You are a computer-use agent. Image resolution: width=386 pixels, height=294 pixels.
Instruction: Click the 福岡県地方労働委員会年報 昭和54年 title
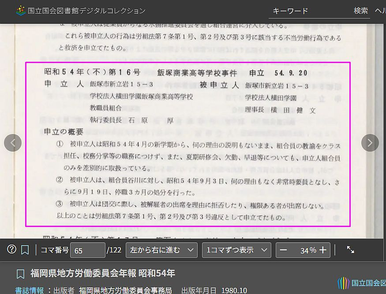(103, 273)
